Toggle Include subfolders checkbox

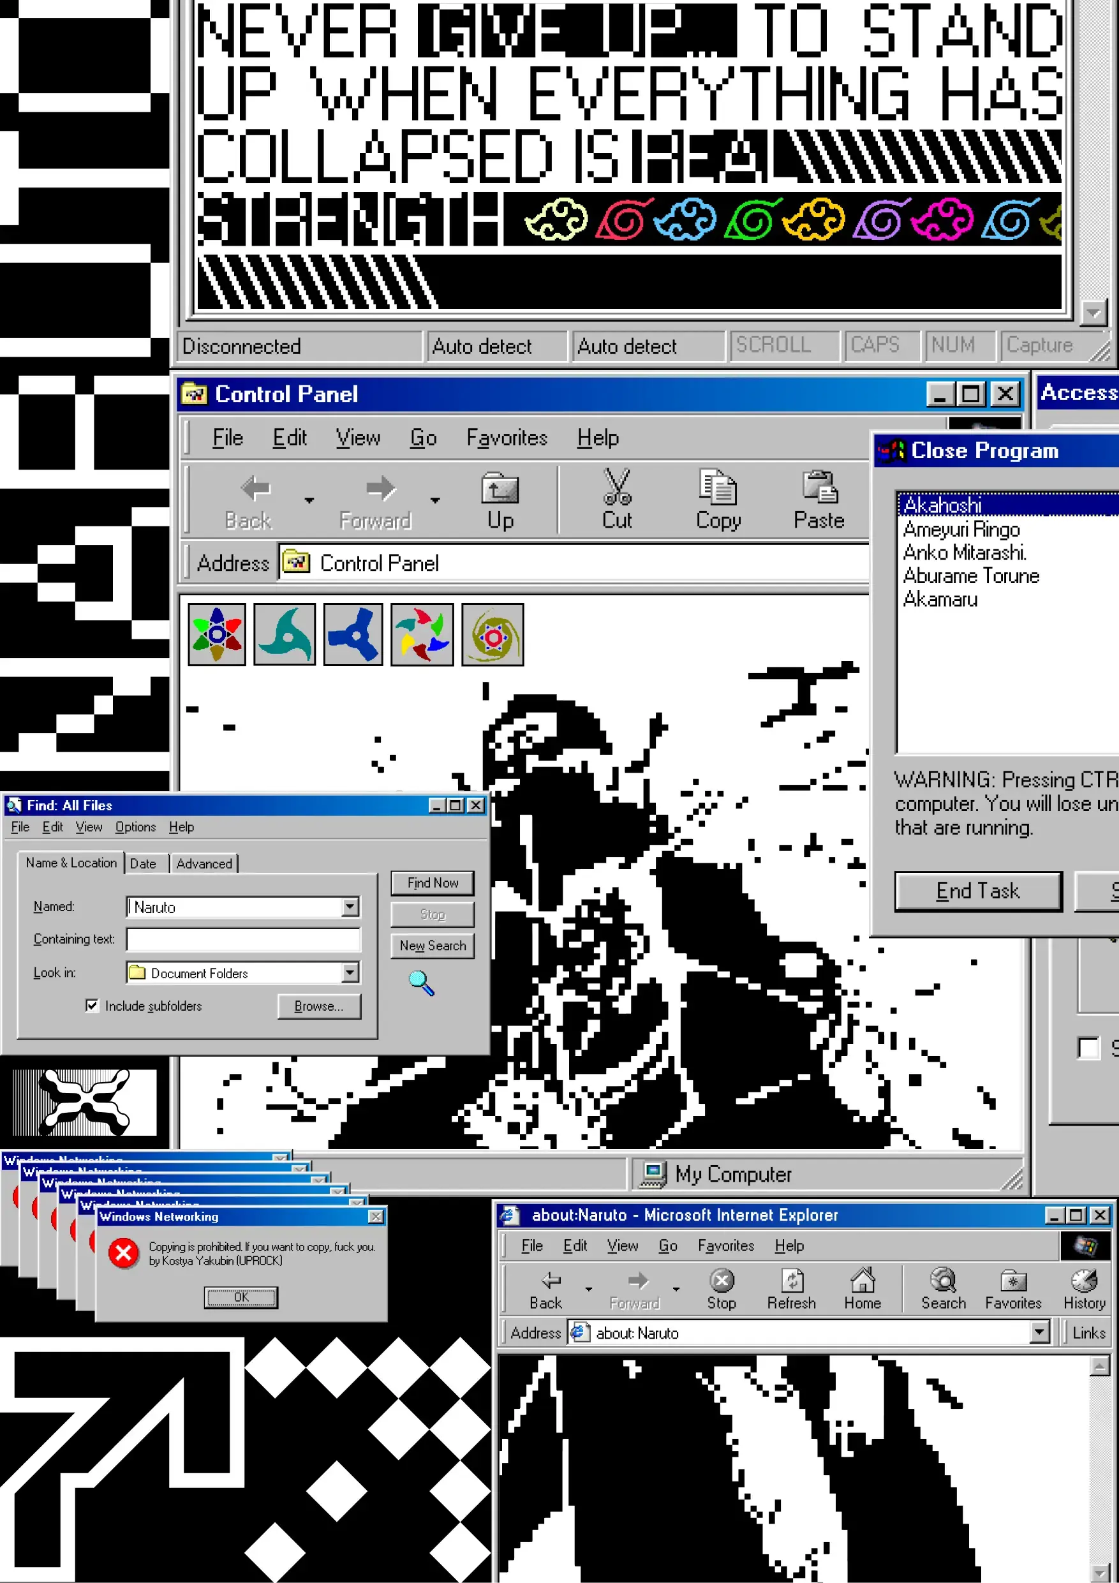tap(92, 1006)
